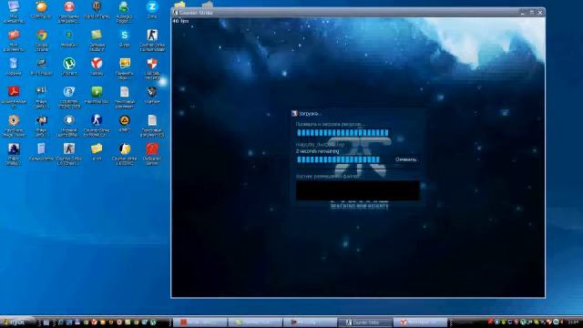Open the Recycle Bin desktop icon

(x=14, y=67)
